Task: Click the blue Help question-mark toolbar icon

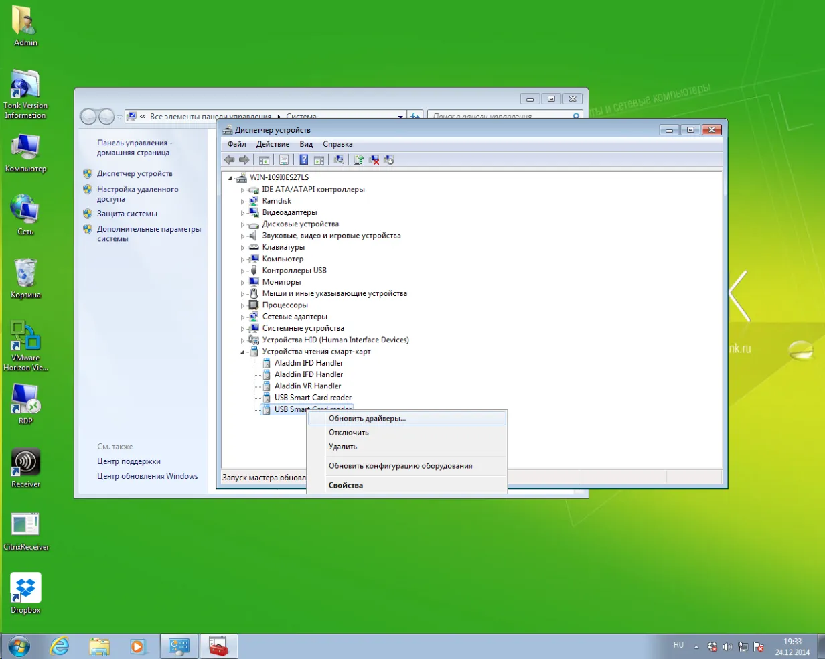Action: click(304, 160)
